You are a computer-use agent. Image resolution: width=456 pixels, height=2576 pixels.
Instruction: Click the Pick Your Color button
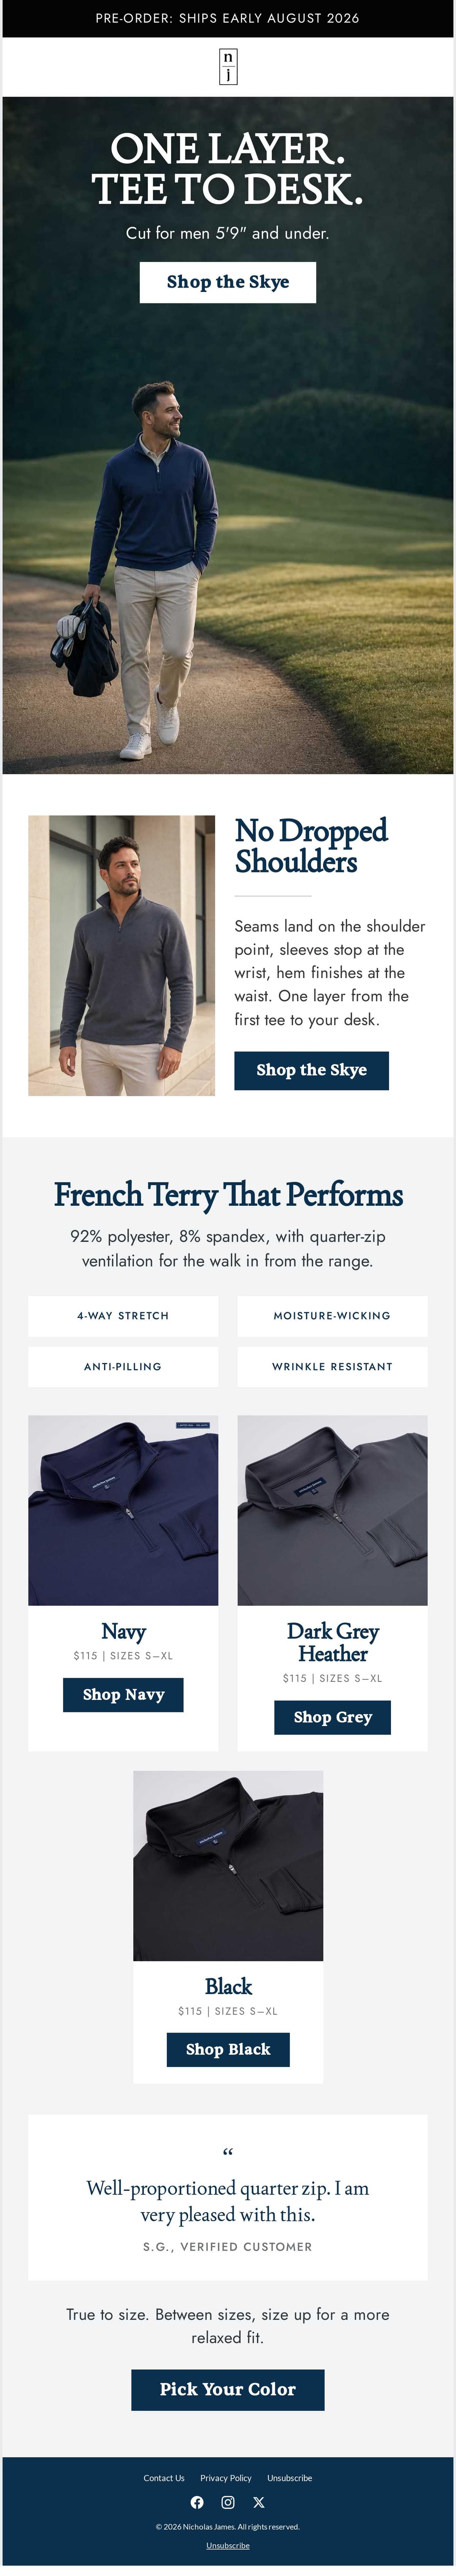click(x=228, y=2389)
